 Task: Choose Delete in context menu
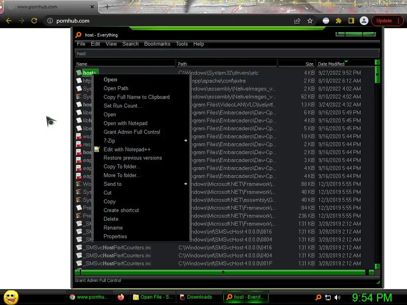[111, 219]
